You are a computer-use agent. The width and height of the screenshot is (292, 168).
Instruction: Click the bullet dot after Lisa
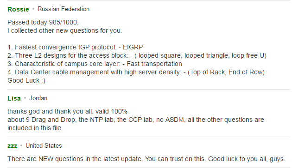click(x=25, y=98)
